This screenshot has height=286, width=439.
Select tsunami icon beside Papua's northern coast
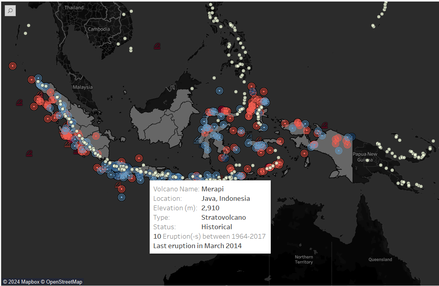(x=325, y=125)
